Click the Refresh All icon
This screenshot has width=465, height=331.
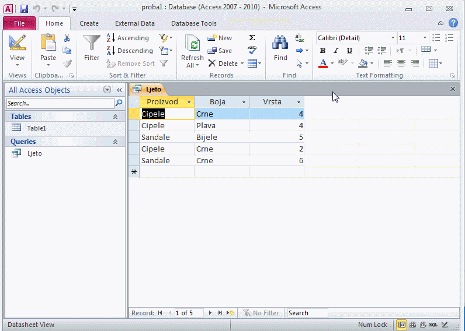click(192, 44)
